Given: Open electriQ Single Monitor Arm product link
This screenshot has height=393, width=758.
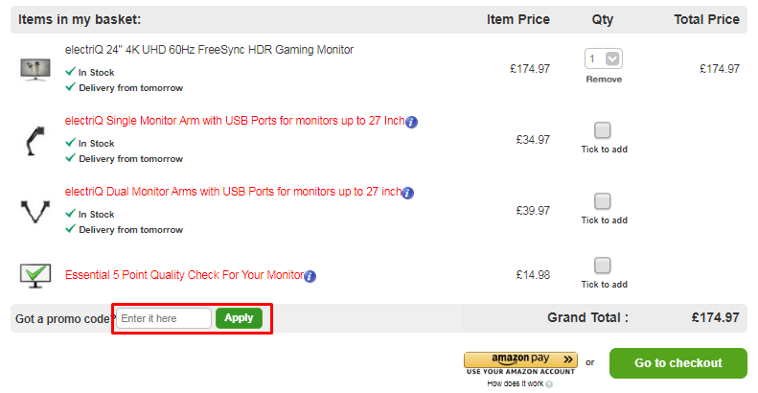Looking at the screenshot, I should point(234,122).
